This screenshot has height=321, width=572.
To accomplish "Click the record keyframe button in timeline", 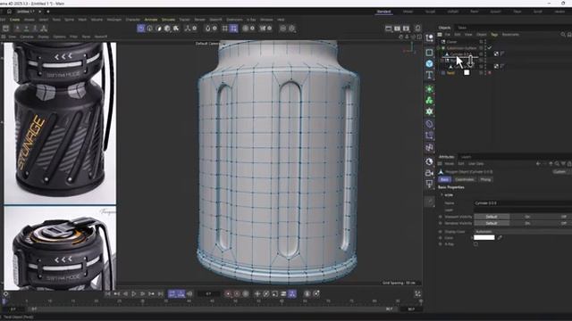I will click(x=228, y=293).
